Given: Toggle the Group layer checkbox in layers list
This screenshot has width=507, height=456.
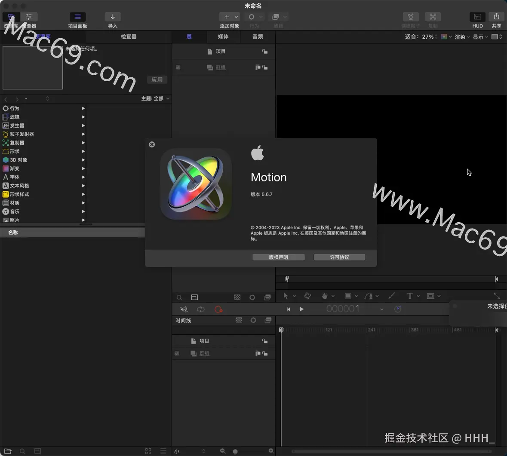Looking at the screenshot, I should (178, 67).
